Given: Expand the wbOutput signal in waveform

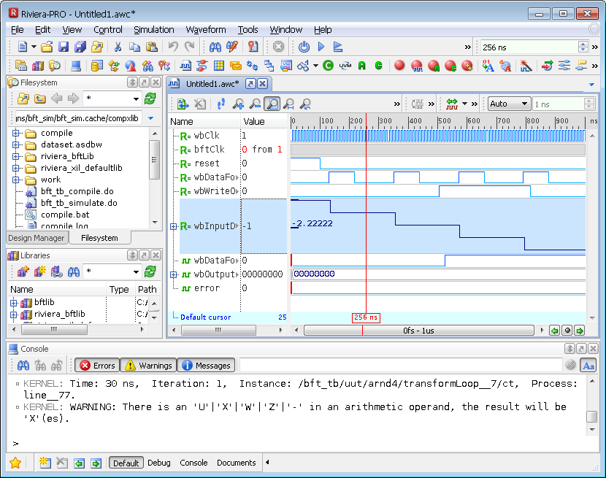Looking at the screenshot, I should tap(174, 274).
